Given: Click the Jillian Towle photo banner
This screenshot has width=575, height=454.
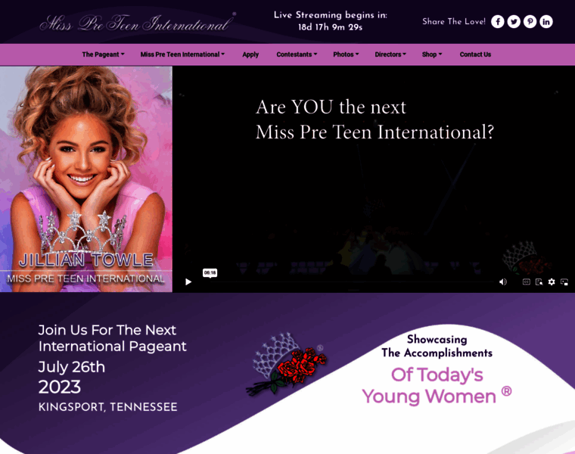Looking at the screenshot, I should coord(86,179).
